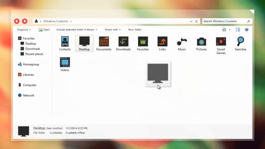Open the view options dropdown arrow
This screenshot has width=265, height=149.
click(229, 30)
